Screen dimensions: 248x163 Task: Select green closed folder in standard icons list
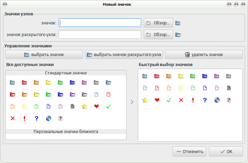60,82
